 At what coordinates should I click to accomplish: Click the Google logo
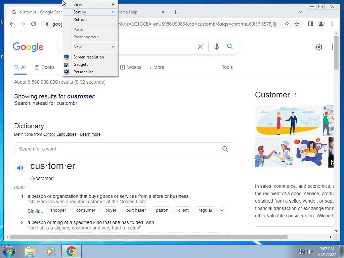pyautogui.click(x=28, y=47)
